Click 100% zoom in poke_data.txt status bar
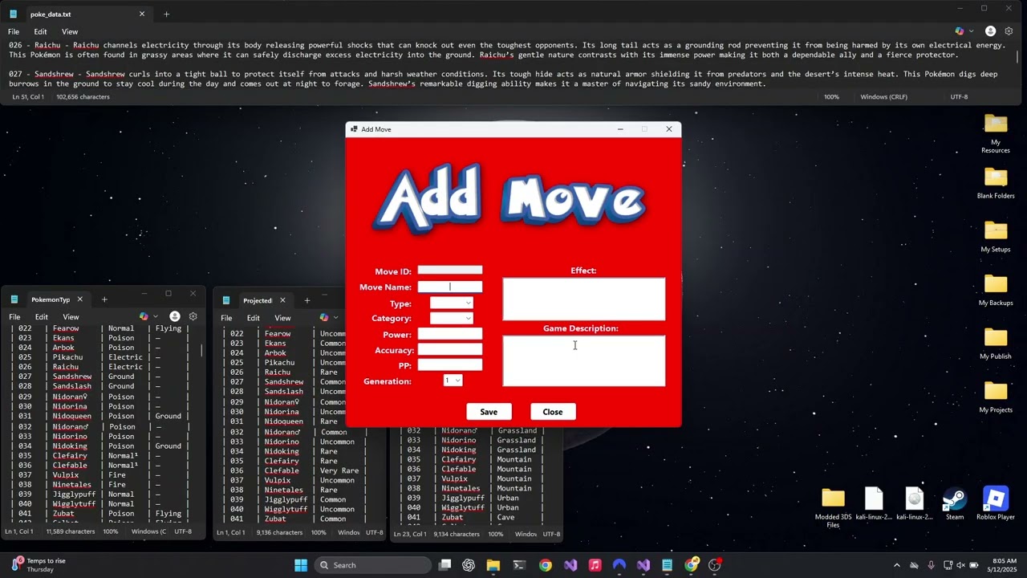Image resolution: width=1027 pixels, height=578 pixels. tap(832, 96)
